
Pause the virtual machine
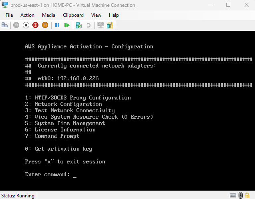57,25
